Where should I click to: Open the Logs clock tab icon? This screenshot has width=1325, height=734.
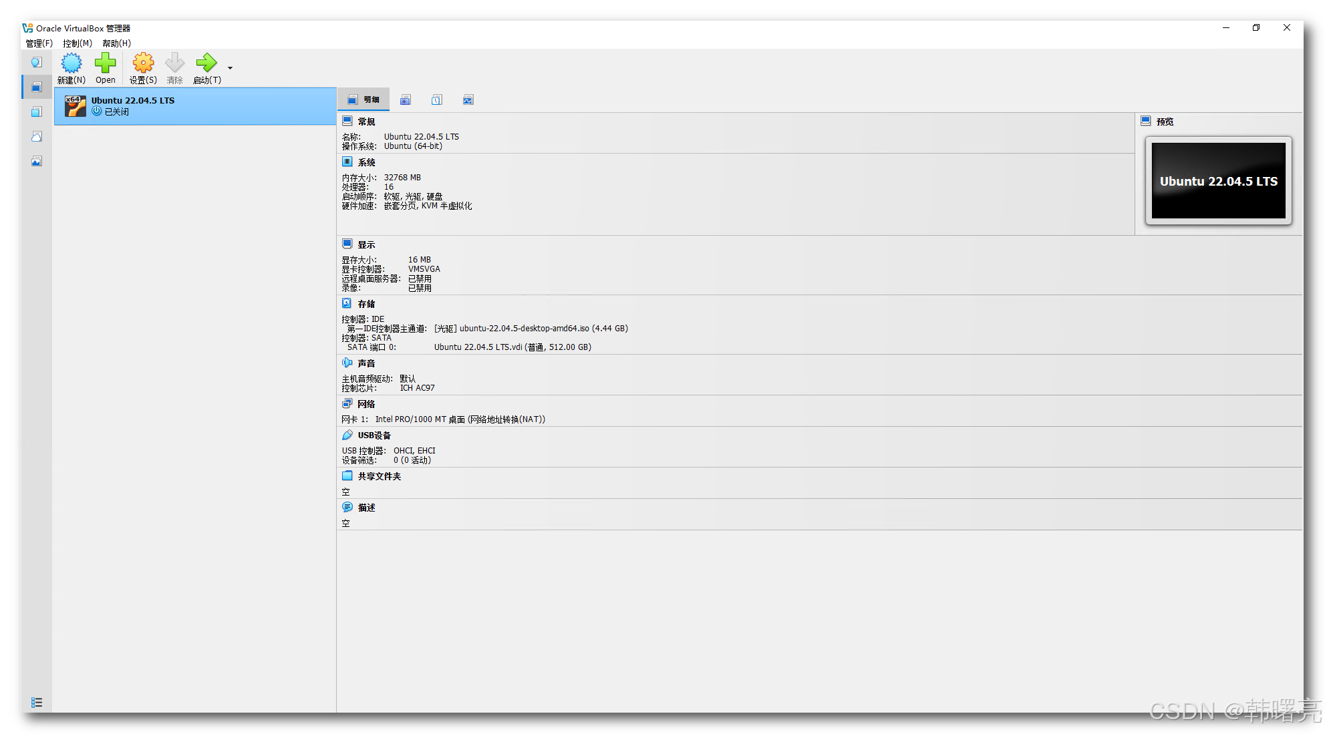[437, 99]
